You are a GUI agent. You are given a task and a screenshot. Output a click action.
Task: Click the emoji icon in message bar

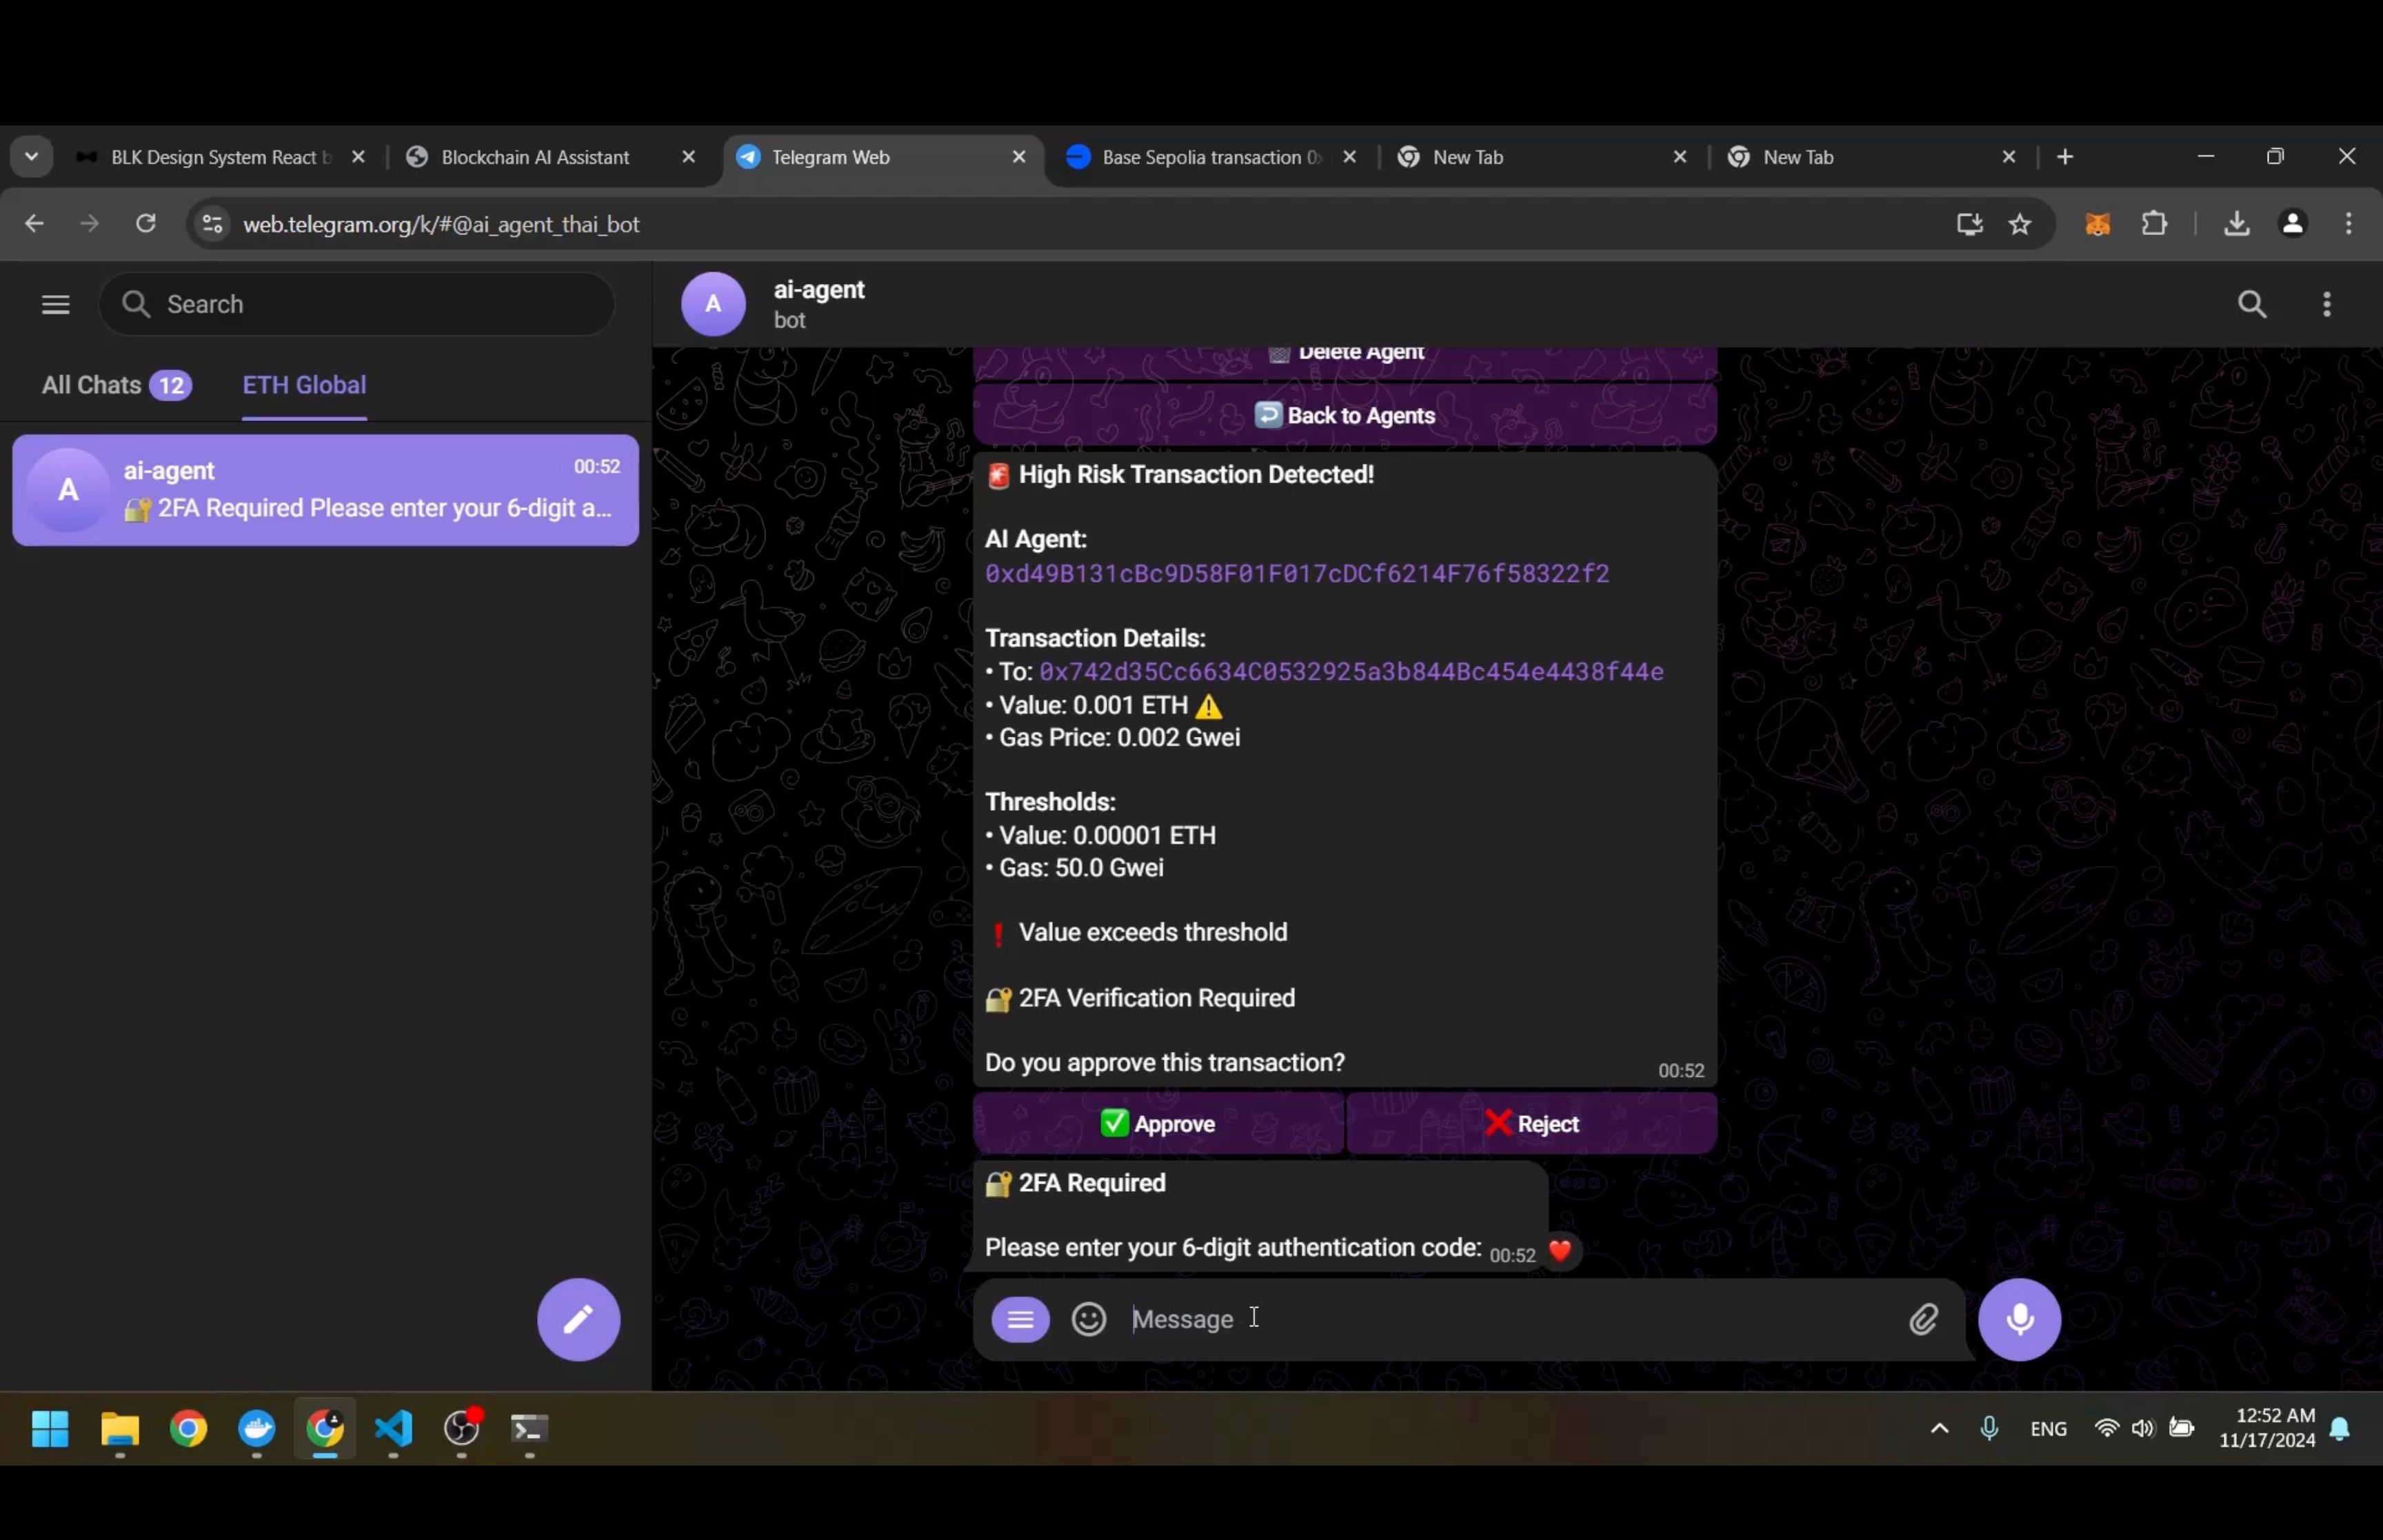(1089, 1318)
